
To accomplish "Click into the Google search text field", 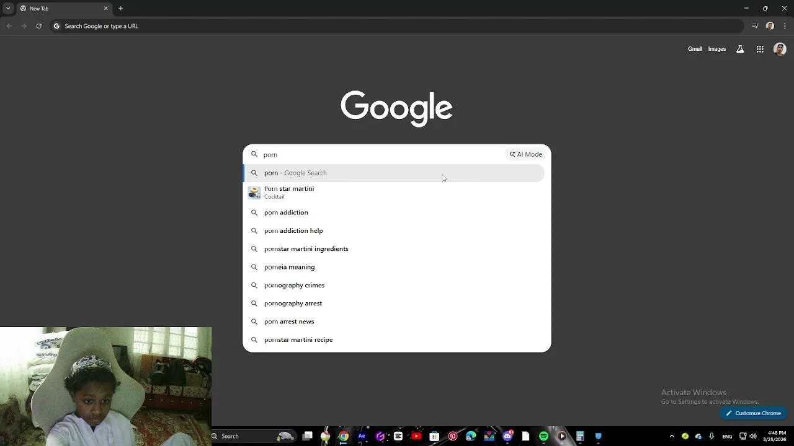I will coord(381,154).
